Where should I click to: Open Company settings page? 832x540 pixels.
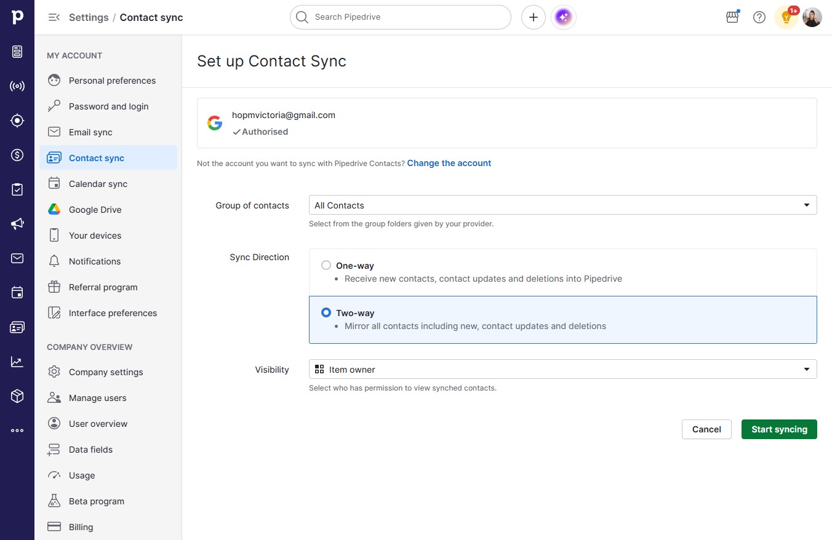(108, 372)
